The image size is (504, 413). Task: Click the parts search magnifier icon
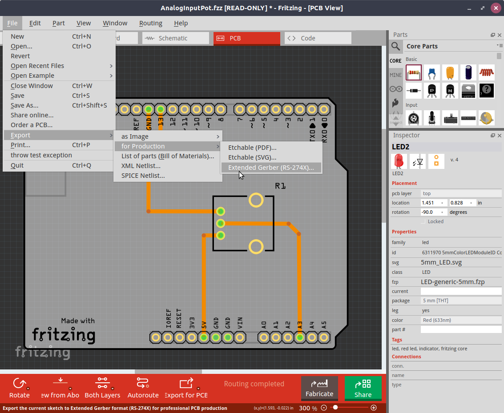pos(395,47)
